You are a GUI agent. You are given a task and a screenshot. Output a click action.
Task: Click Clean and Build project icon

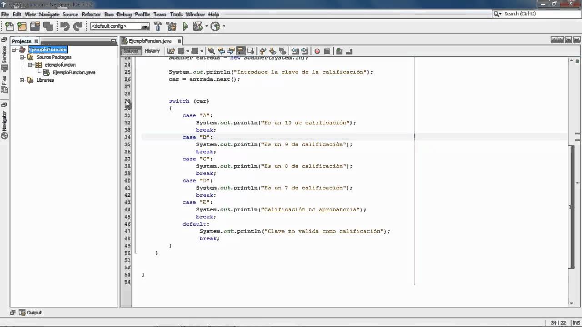click(171, 26)
